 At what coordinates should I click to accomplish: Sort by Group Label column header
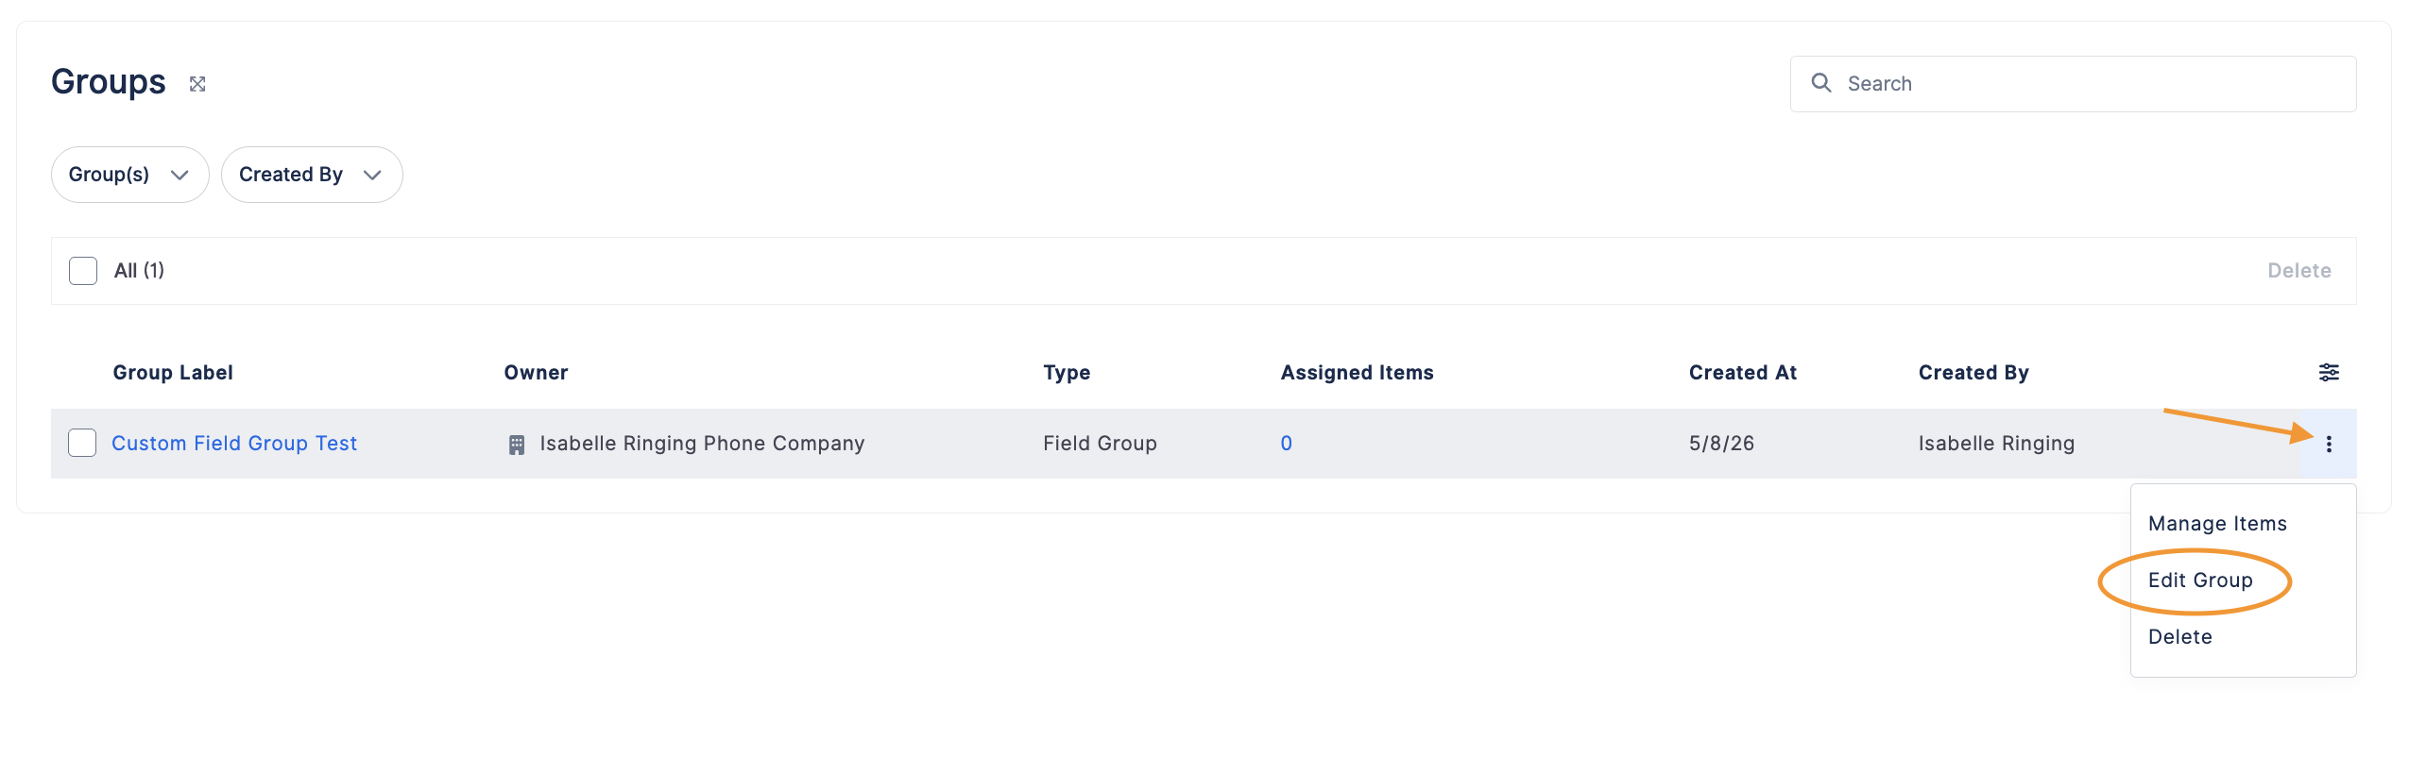(173, 373)
